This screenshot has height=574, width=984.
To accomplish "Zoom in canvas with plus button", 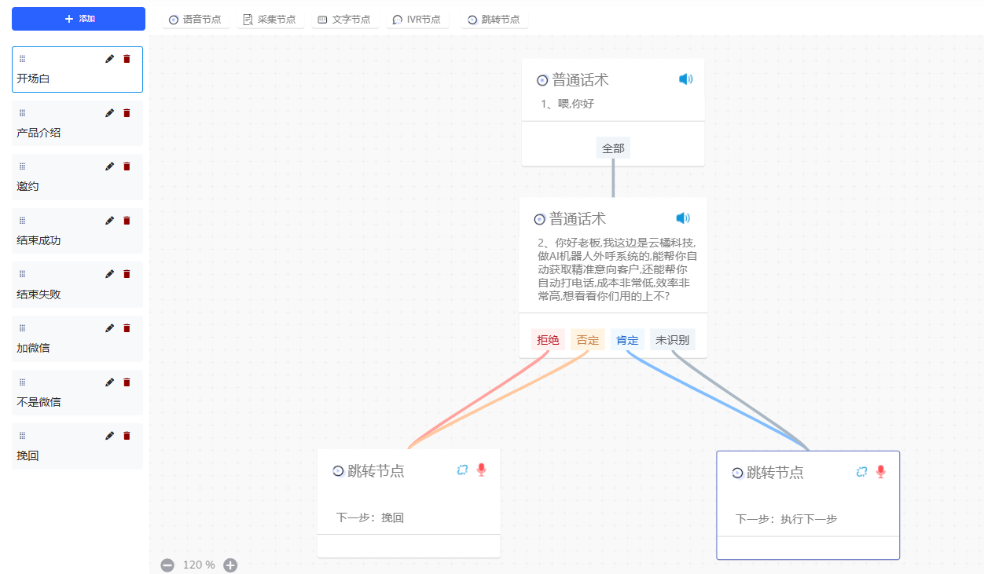I will 230,565.
